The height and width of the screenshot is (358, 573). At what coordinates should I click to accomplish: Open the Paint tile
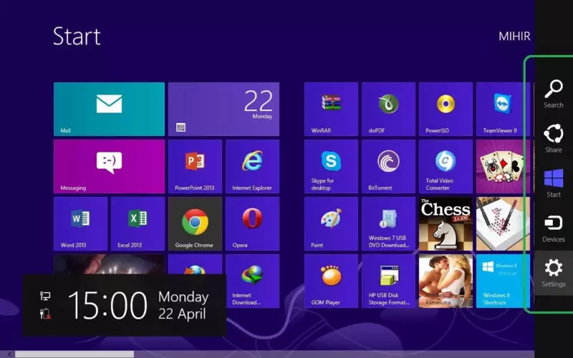click(331, 223)
